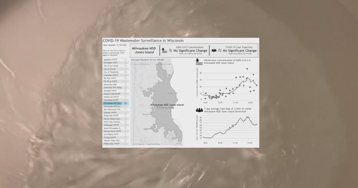Select Oshkosh WWTP sewershed
Screen dimensions: 358x188
coord(116,113)
